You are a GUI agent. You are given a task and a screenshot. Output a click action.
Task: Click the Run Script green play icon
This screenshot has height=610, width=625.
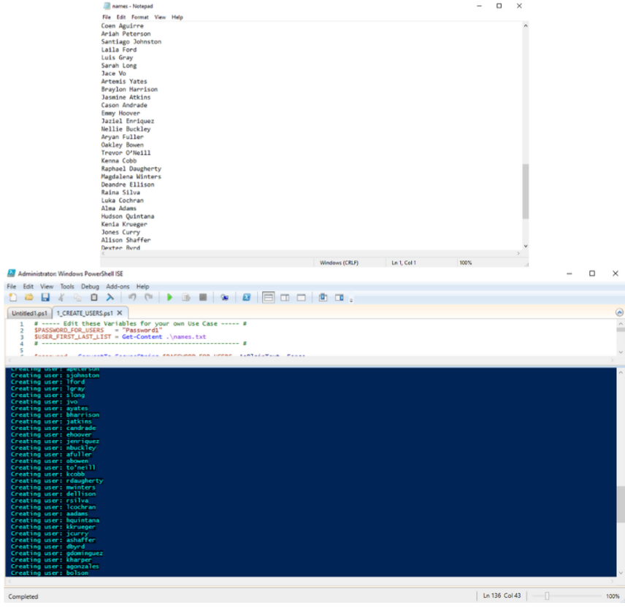(x=169, y=298)
